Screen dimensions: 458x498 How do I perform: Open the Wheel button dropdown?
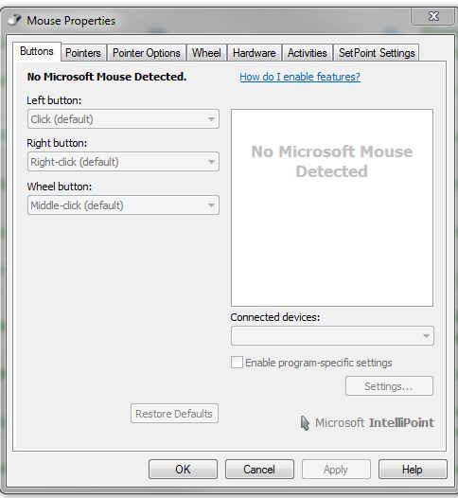pyautogui.click(x=123, y=205)
